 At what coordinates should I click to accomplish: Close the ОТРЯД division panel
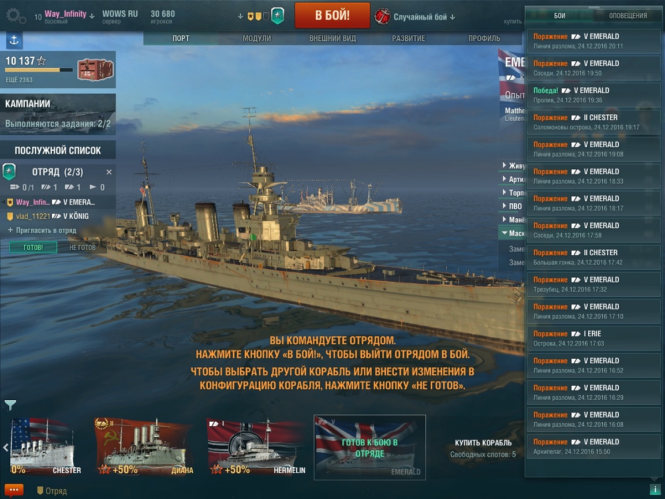[109, 172]
